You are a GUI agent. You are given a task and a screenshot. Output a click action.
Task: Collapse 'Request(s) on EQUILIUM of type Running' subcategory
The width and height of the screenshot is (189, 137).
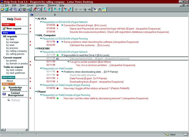(41, 38)
